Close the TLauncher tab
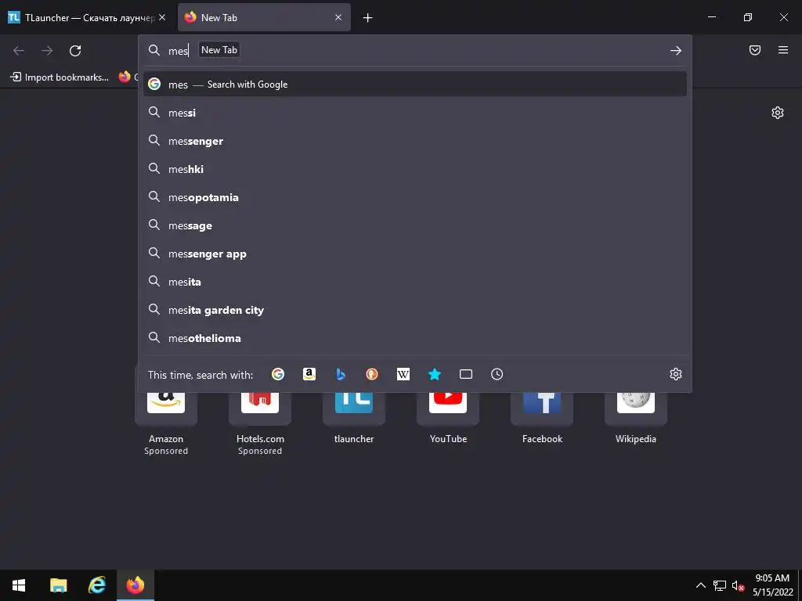 [162, 17]
